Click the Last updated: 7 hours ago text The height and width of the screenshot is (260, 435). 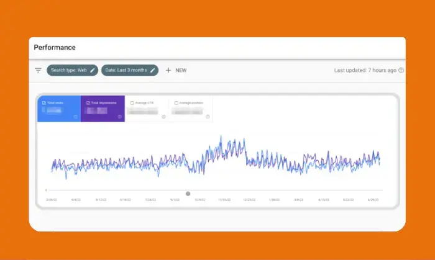coord(365,71)
